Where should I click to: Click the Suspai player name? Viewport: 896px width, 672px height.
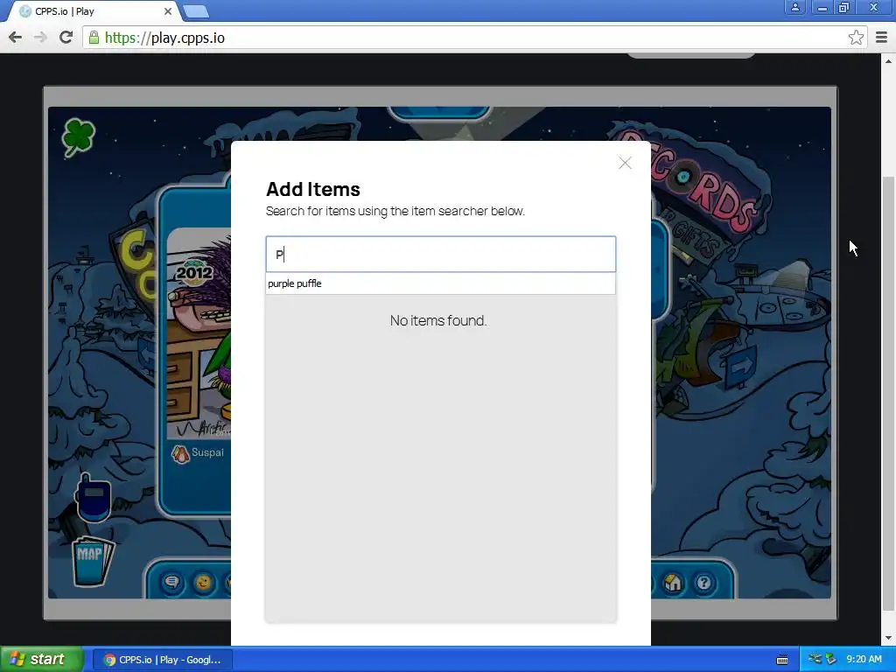coord(207,452)
